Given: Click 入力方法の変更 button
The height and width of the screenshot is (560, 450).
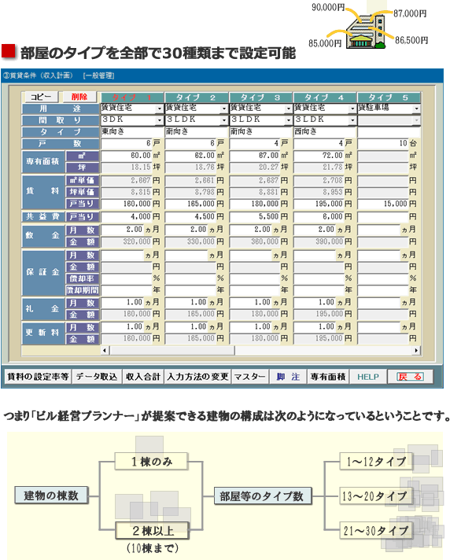Looking at the screenshot, I should pos(197,377).
